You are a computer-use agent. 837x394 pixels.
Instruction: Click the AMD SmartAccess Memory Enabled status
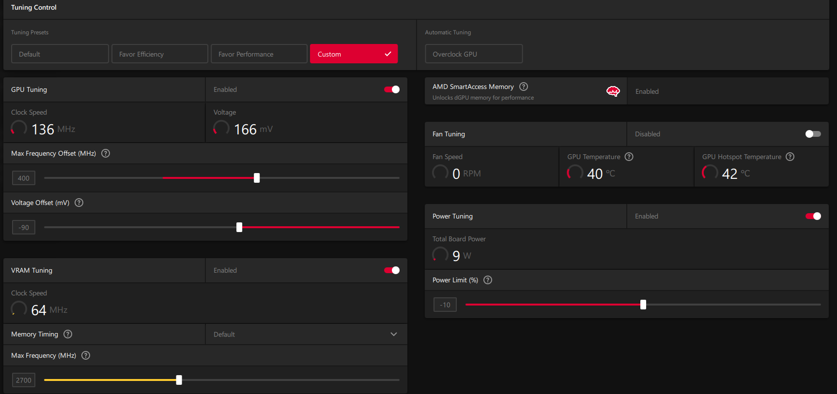coord(647,91)
